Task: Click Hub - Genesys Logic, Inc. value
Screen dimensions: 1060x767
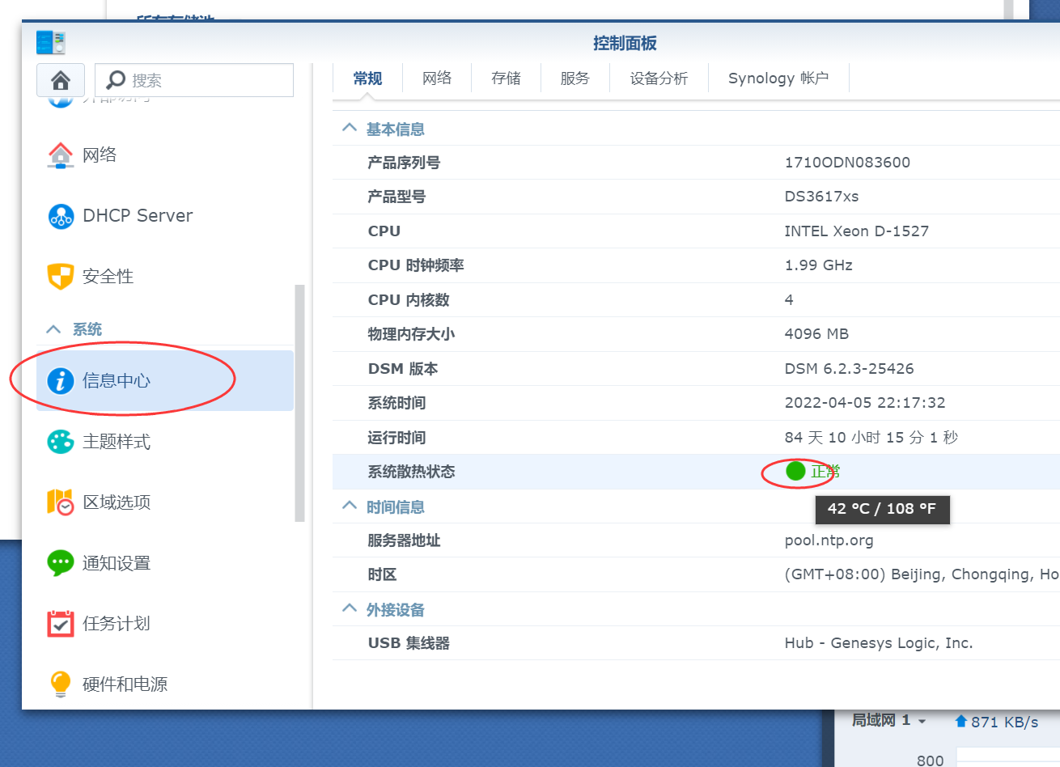Action: [x=878, y=643]
